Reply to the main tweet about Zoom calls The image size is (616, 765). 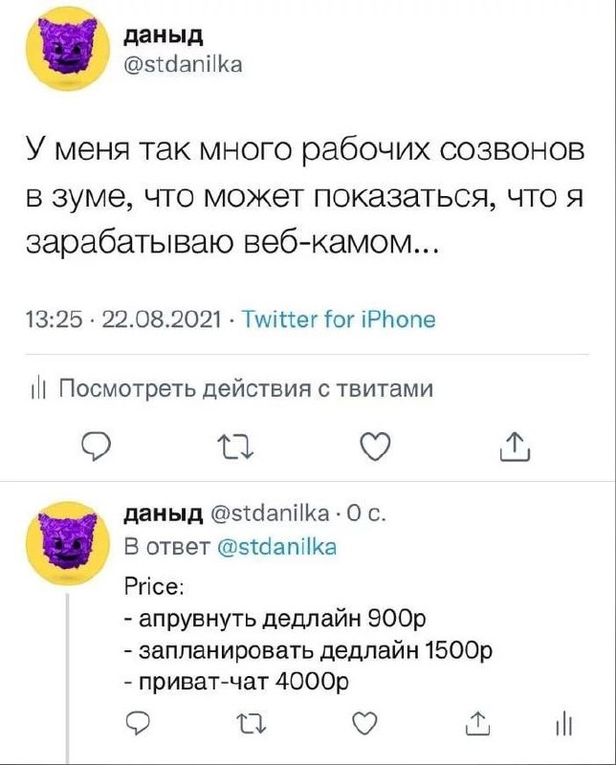pos(95,447)
